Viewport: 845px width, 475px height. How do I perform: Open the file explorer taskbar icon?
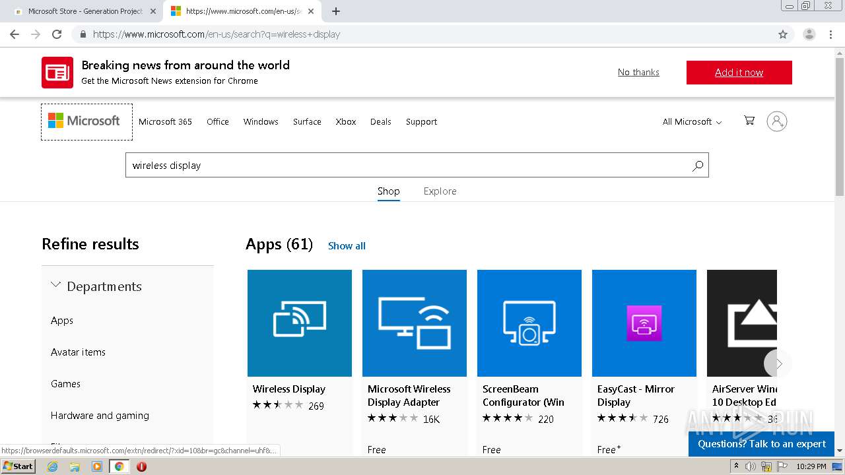point(75,466)
